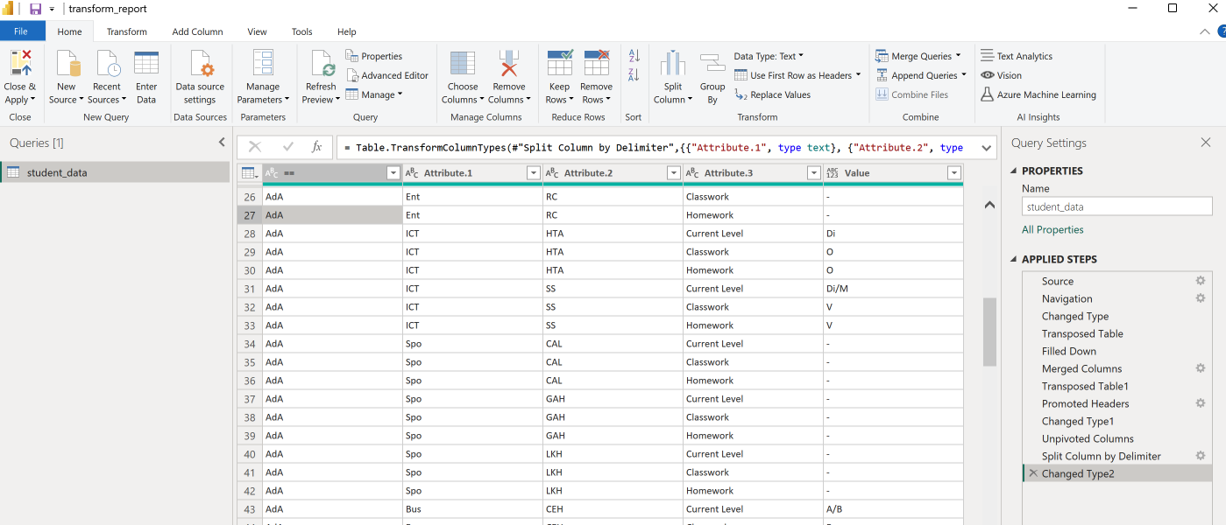The image size is (1226, 525).
Task: Open the Attribute.2 column filter dropdown
Action: (673, 173)
